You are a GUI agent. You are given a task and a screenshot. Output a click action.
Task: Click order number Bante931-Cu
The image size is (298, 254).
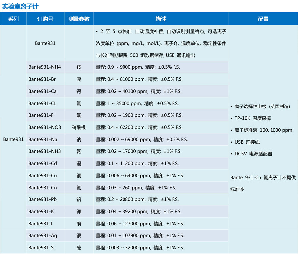tap(43, 175)
